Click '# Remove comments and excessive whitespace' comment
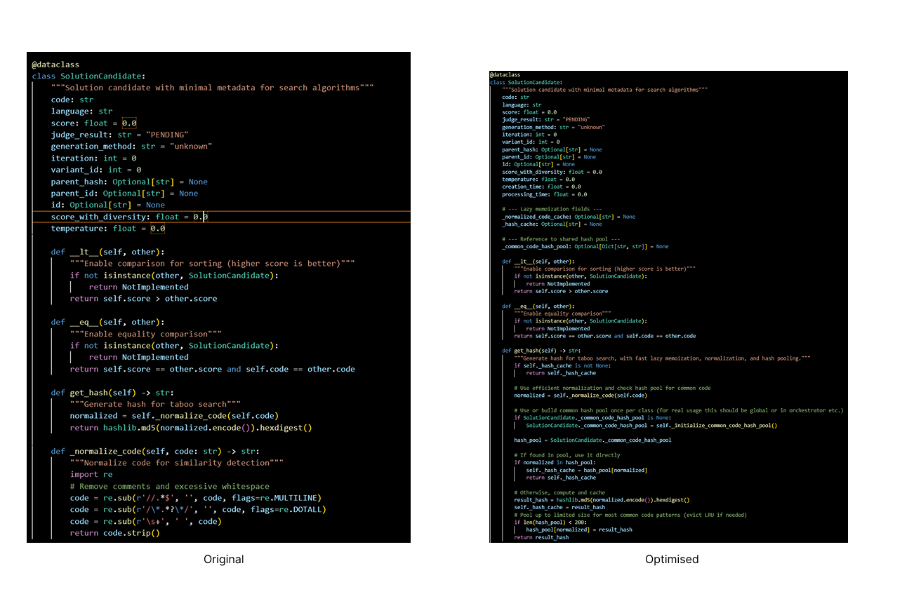 (x=170, y=486)
